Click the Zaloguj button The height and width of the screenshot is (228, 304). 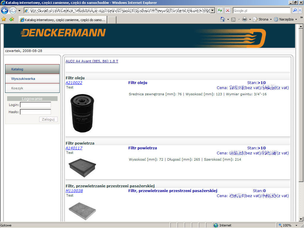(x=48, y=119)
